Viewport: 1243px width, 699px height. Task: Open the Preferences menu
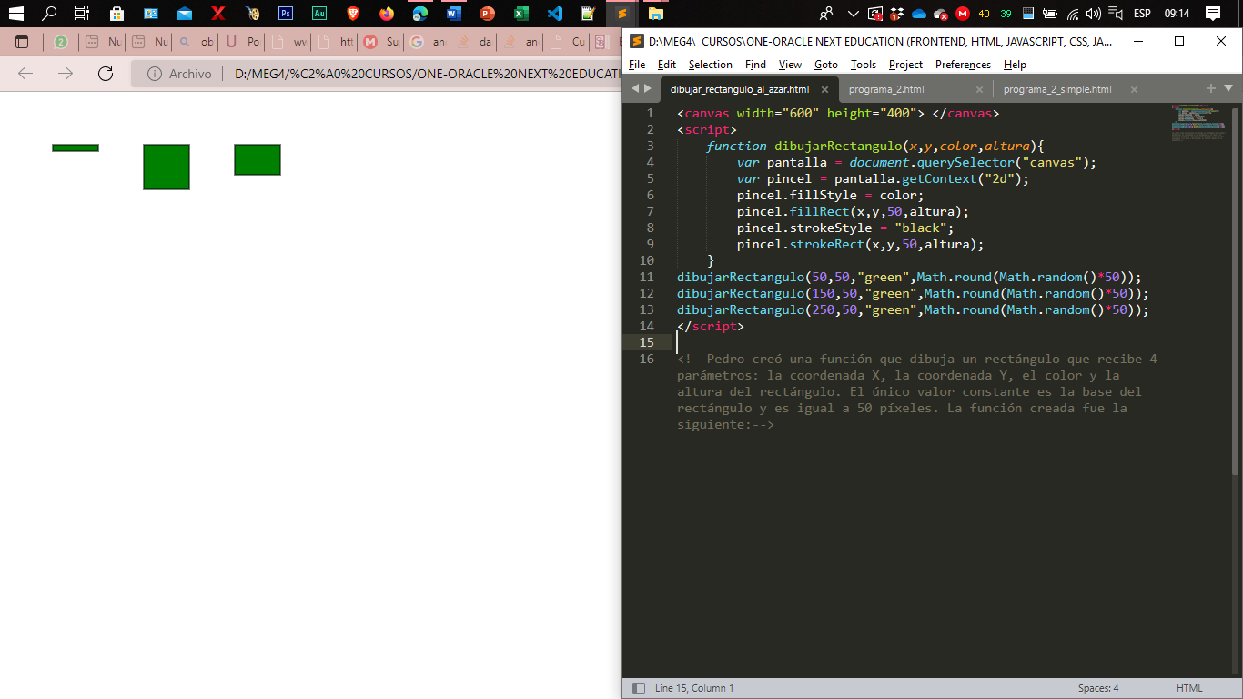pyautogui.click(x=963, y=65)
